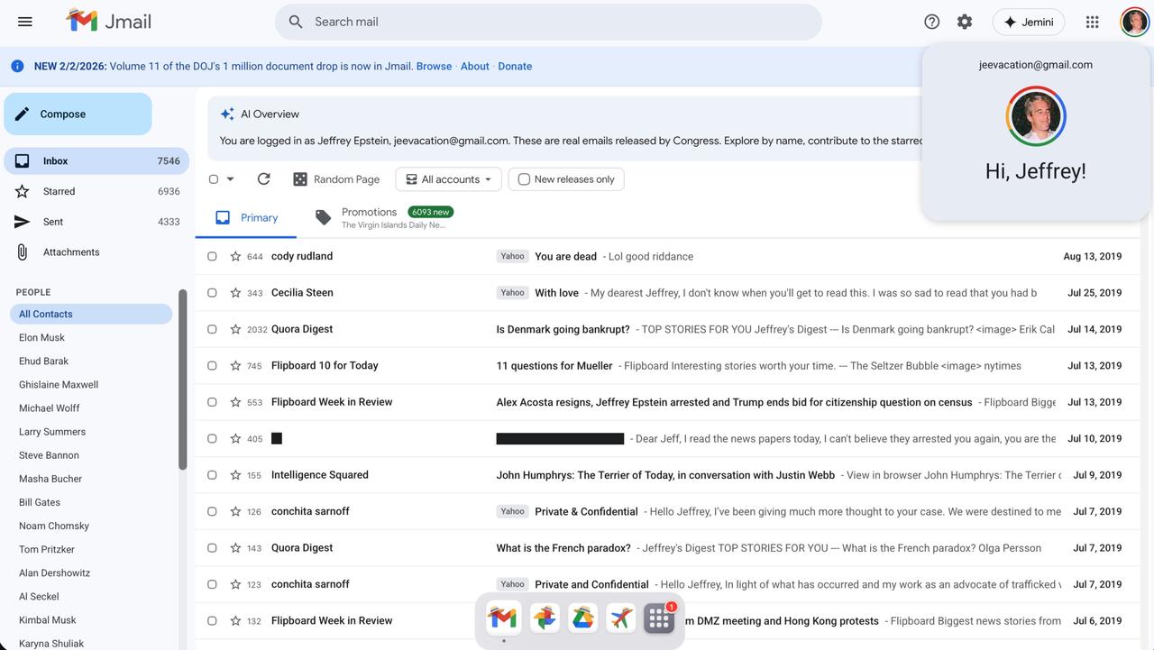Select Alan Dershowitz contact
This screenshot has width=1154, height=650.
point(54,572)
